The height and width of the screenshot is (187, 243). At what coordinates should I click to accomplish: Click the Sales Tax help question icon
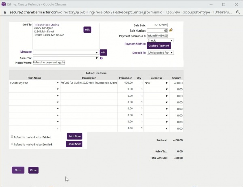(101, 58)
